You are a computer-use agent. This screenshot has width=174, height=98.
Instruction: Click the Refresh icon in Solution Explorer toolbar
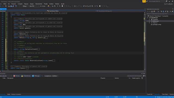(x=163, y=11)
